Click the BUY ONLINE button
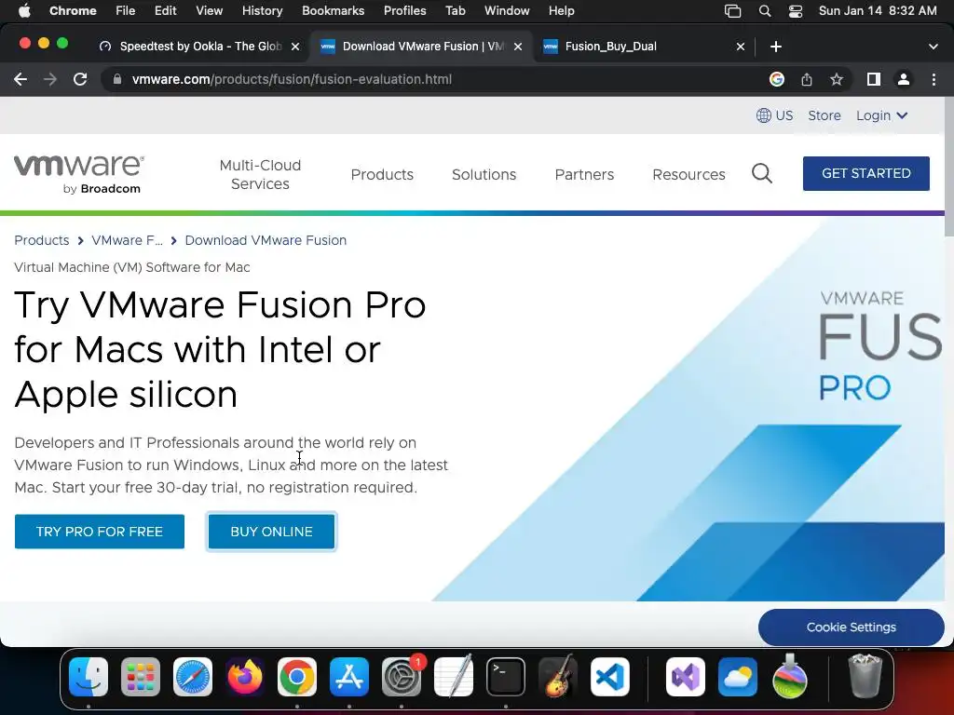 (271, 532)
